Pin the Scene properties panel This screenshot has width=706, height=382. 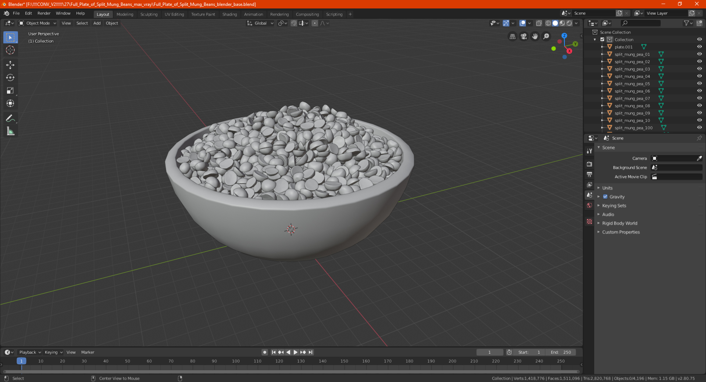click(699, 138)
